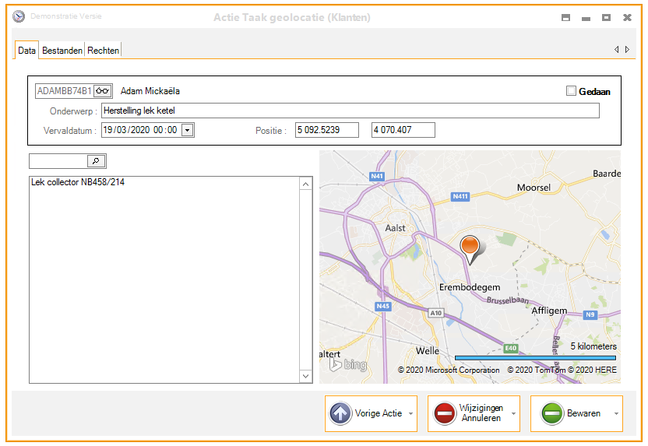Click the orange map pin marker

pyautogui.click(x=470, y=248)
